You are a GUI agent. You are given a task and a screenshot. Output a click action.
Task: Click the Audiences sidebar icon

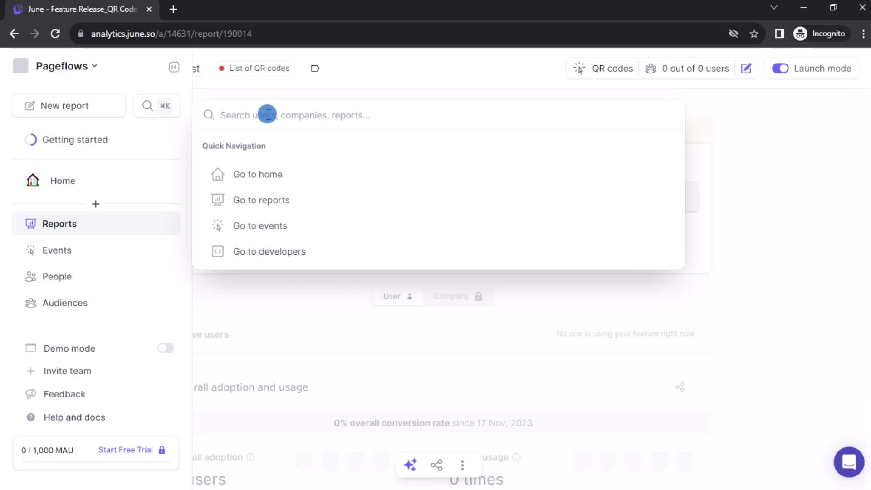pos(31,302)
